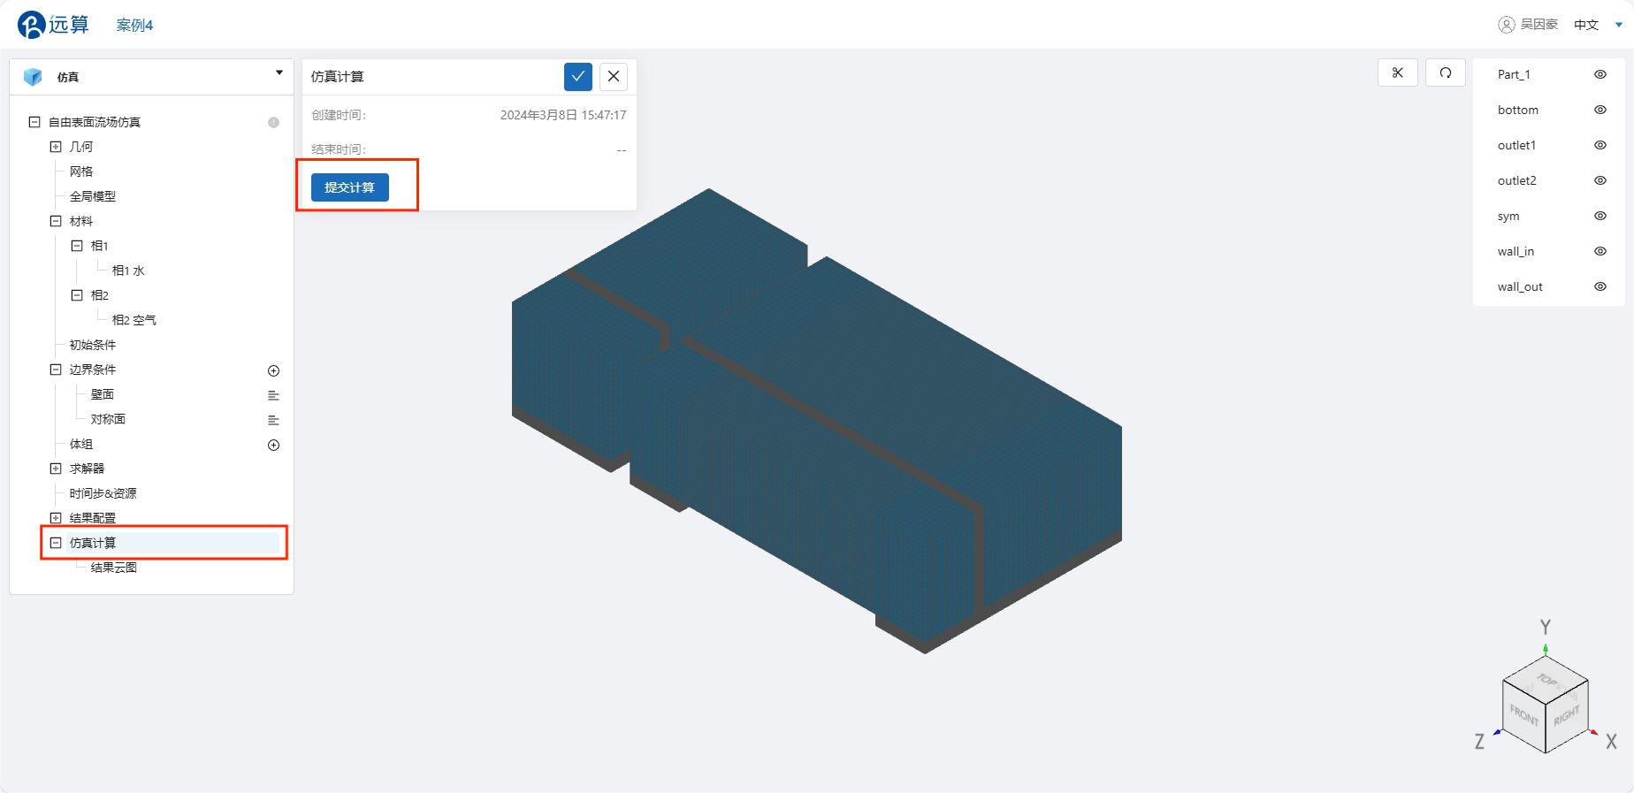Screen dimensions: 1634x793
Task: Click the wall_out label in parts list
Action: click(1520, 286)
